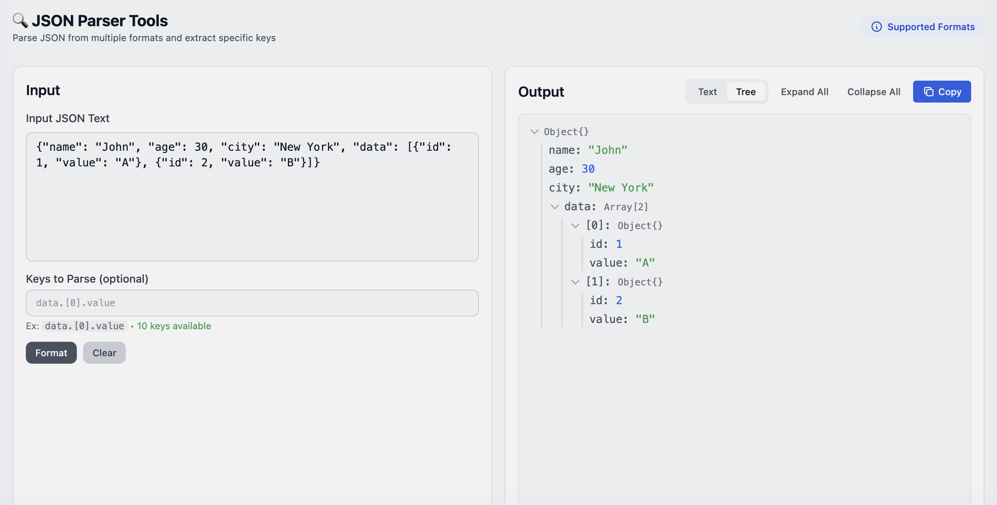Click the info icon beside Supported Formats
997x505 pixels.
(876, 27)
